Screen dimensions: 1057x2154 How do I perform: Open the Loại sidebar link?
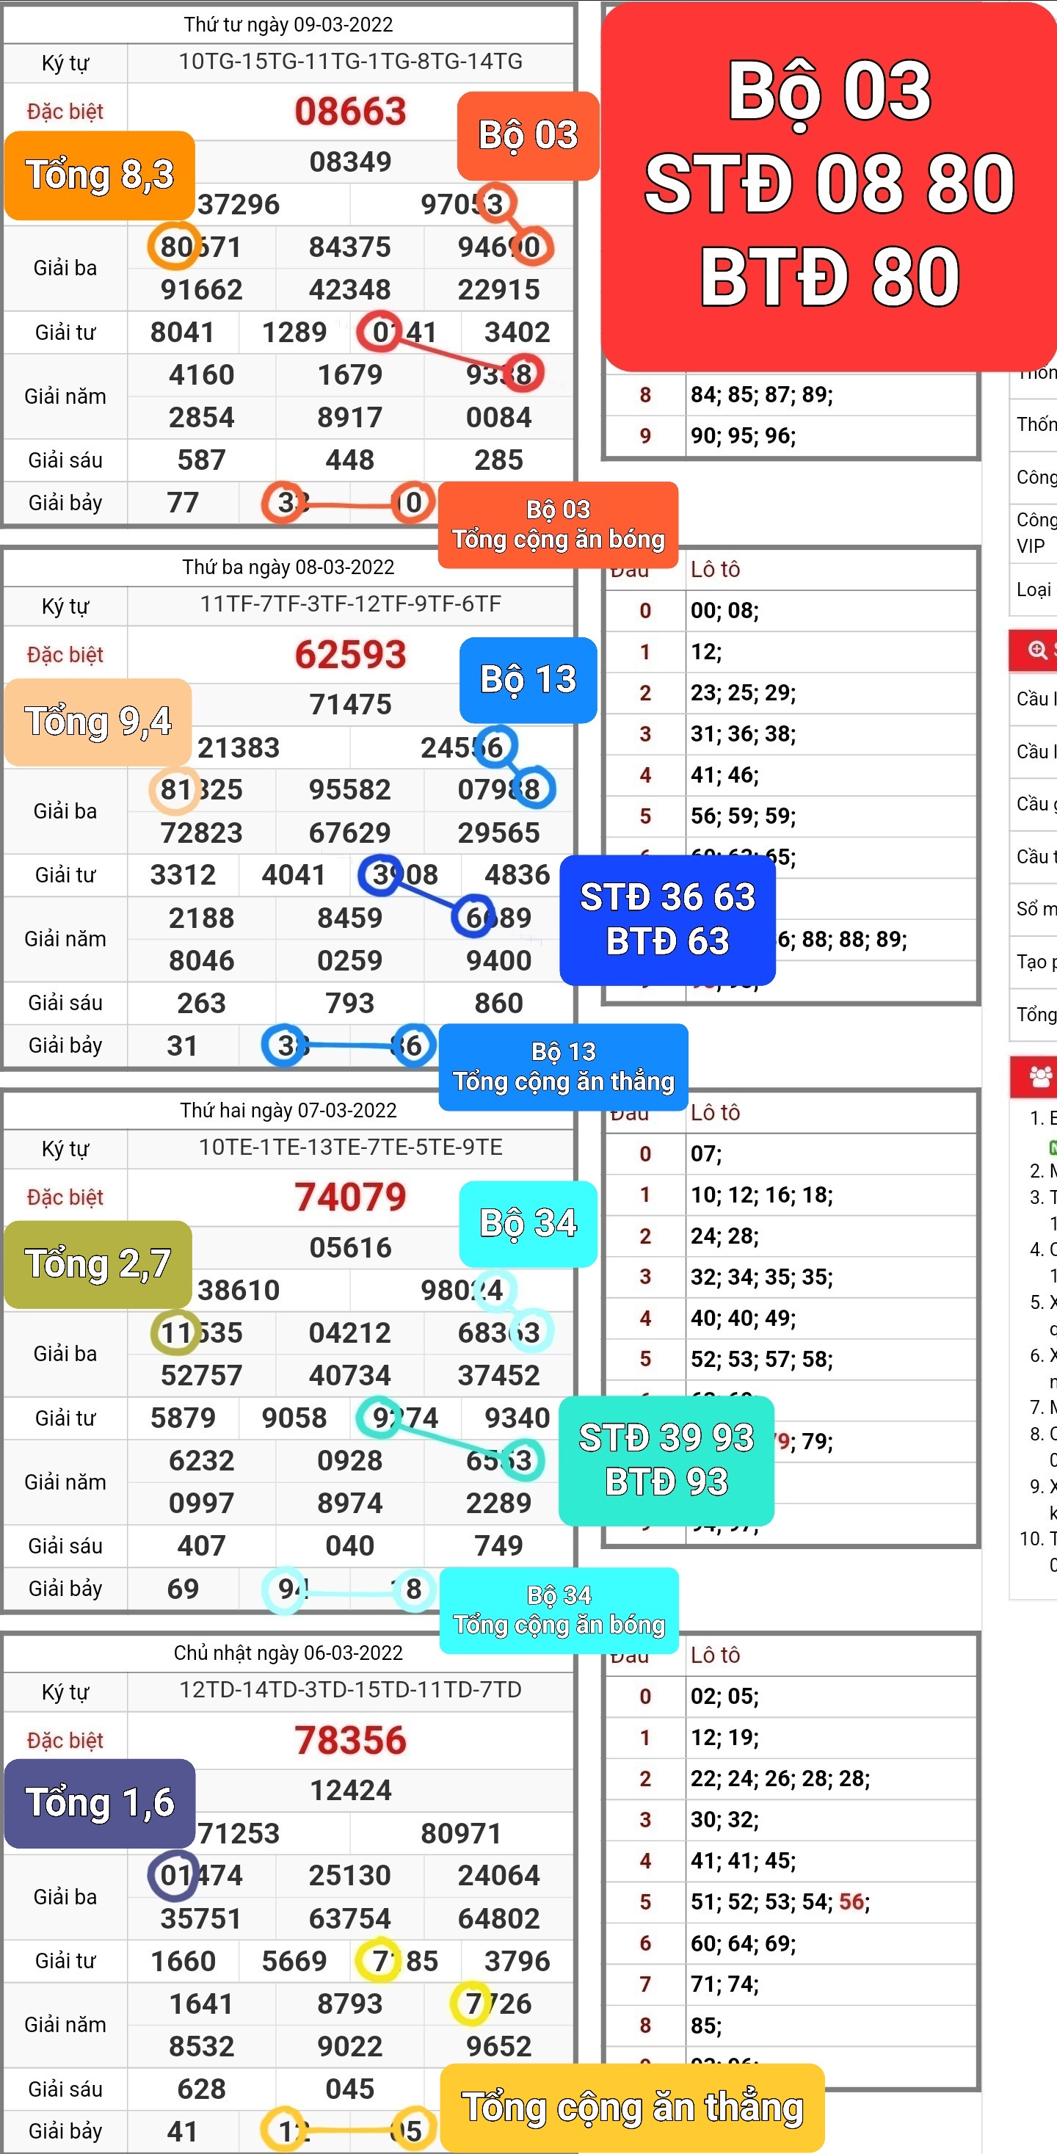click(x=1035, y=590)
